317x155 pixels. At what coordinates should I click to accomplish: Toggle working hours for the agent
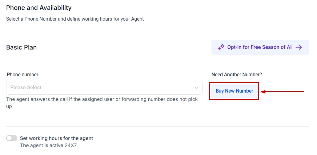point(12,138)
